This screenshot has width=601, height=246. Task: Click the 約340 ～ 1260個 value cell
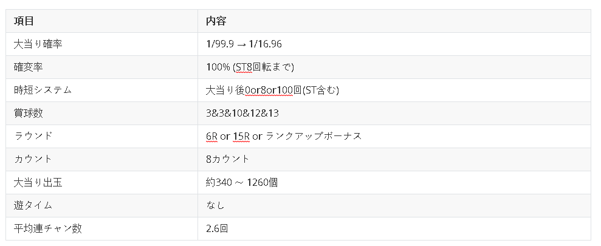(x=242, y=182)
